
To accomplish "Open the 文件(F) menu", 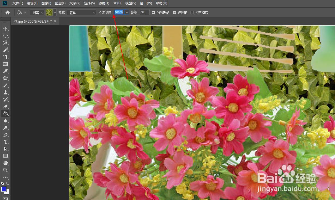I will (x=18, y=3).
